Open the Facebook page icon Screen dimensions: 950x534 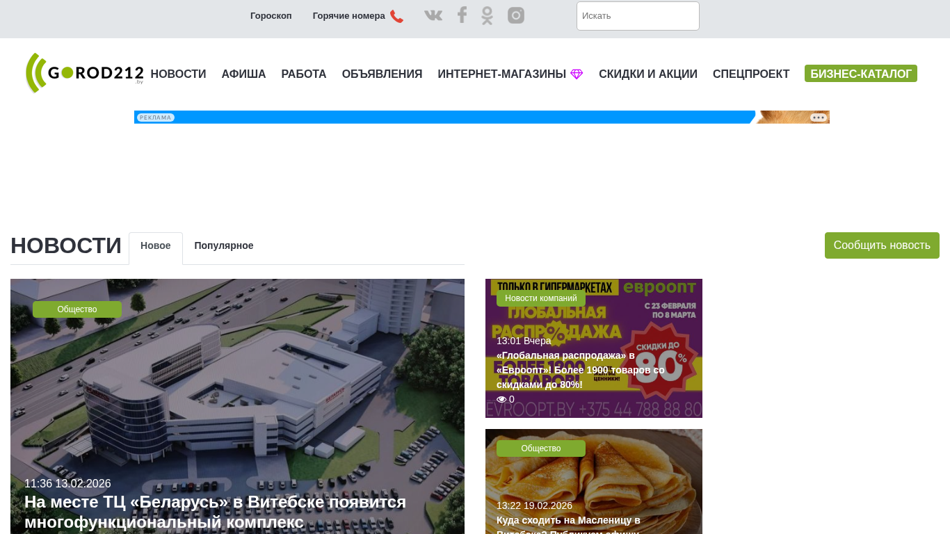pyautogui.click(x=462, y=15)
